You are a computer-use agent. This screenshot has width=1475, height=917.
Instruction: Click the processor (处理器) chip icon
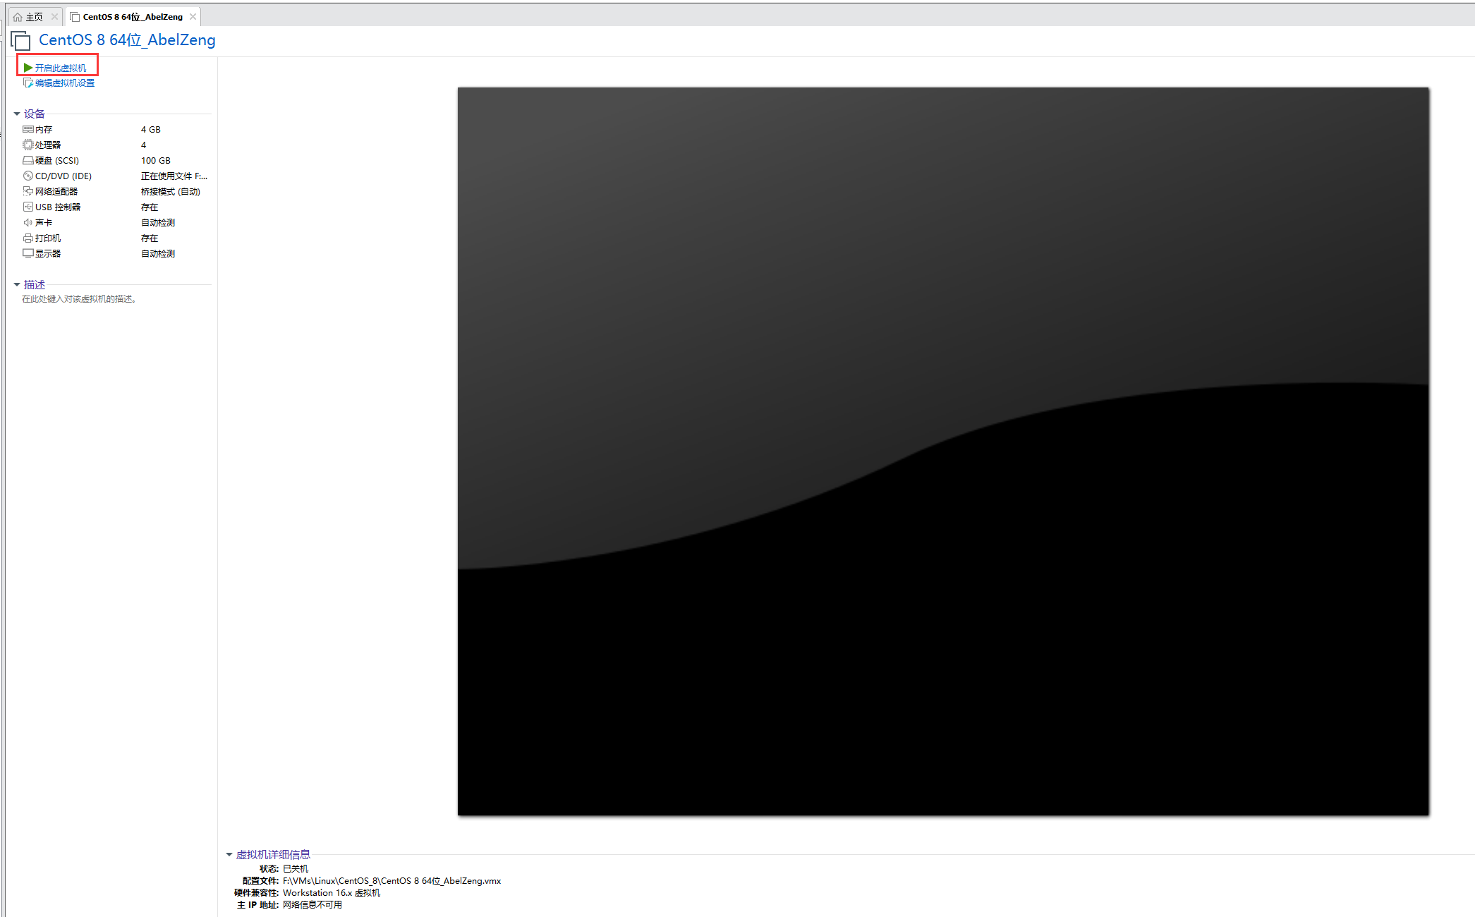pyautogui.click(x=28, y=145)
